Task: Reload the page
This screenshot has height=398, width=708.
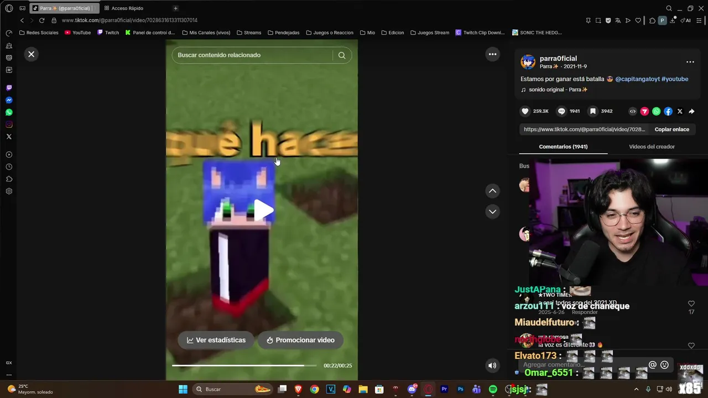Action: pyautogui.click(x=41, y=20)
